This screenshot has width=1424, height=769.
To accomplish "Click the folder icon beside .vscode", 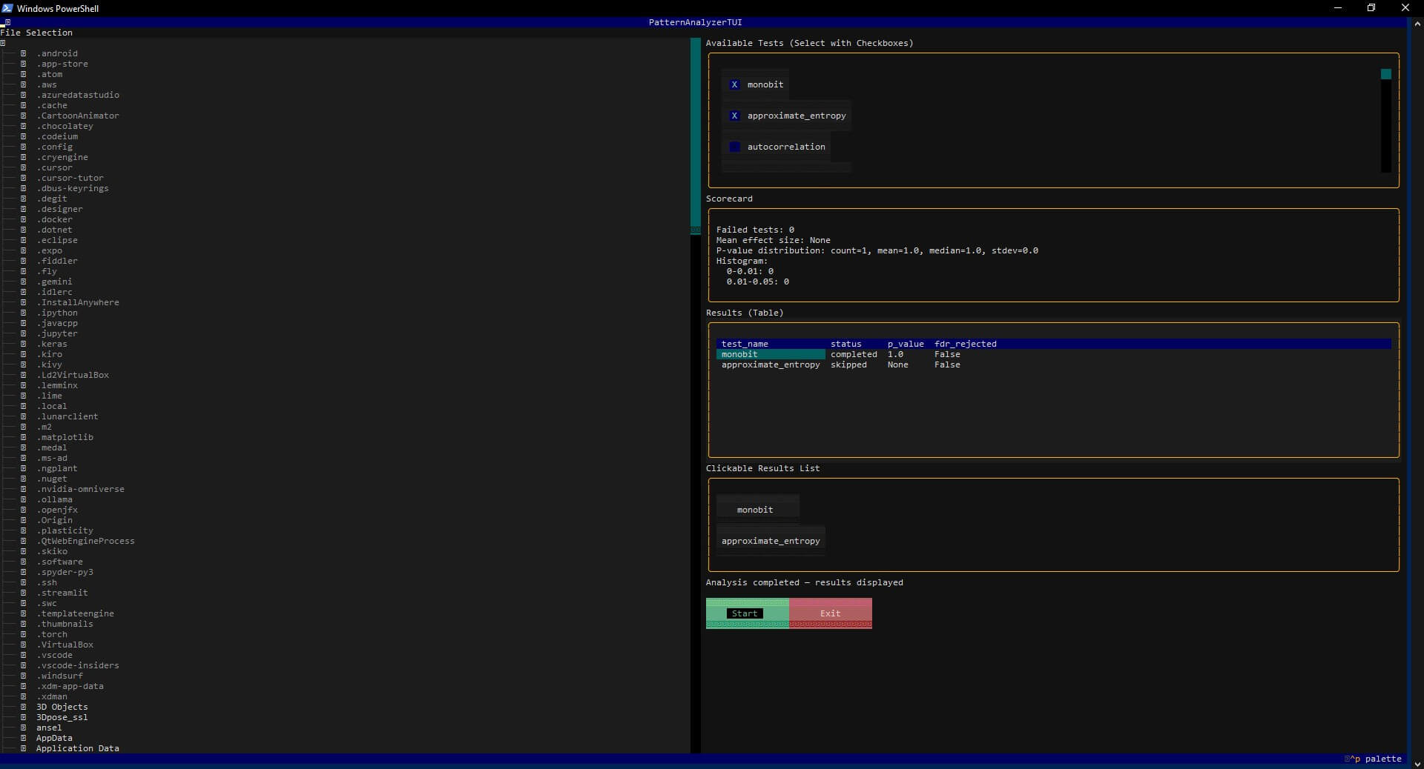I will coord(24,655).
